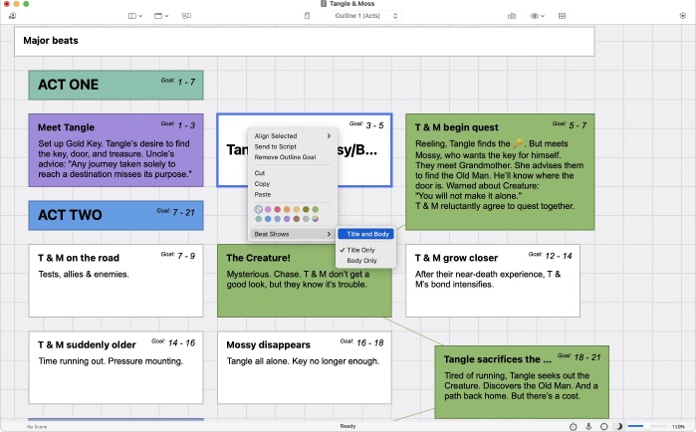This screenshot has height=432, width=696.
Task: Click the add button at toolbar's far right
Action: [682, 16]
